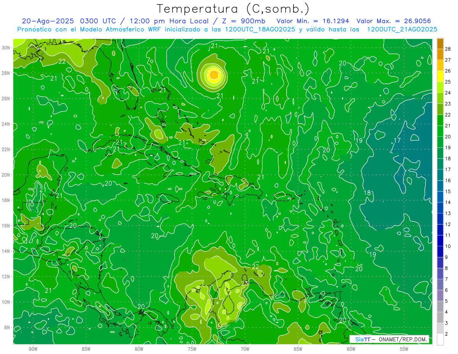458x354 pixels.
Task: Click the 80W longitude axis label
Action: pyautogui.click(x=139, y=349)
